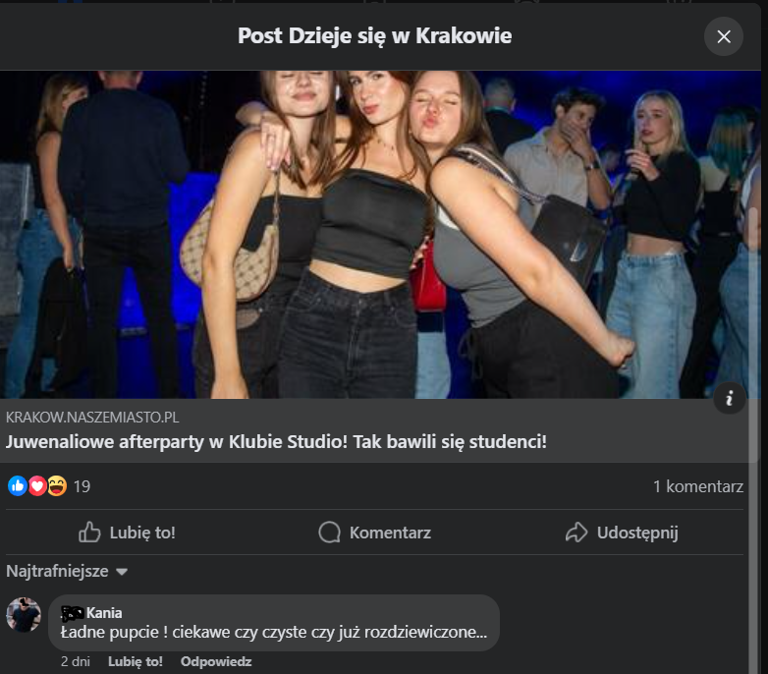Reply to the comment with Odpowiedz

(216, 661)
